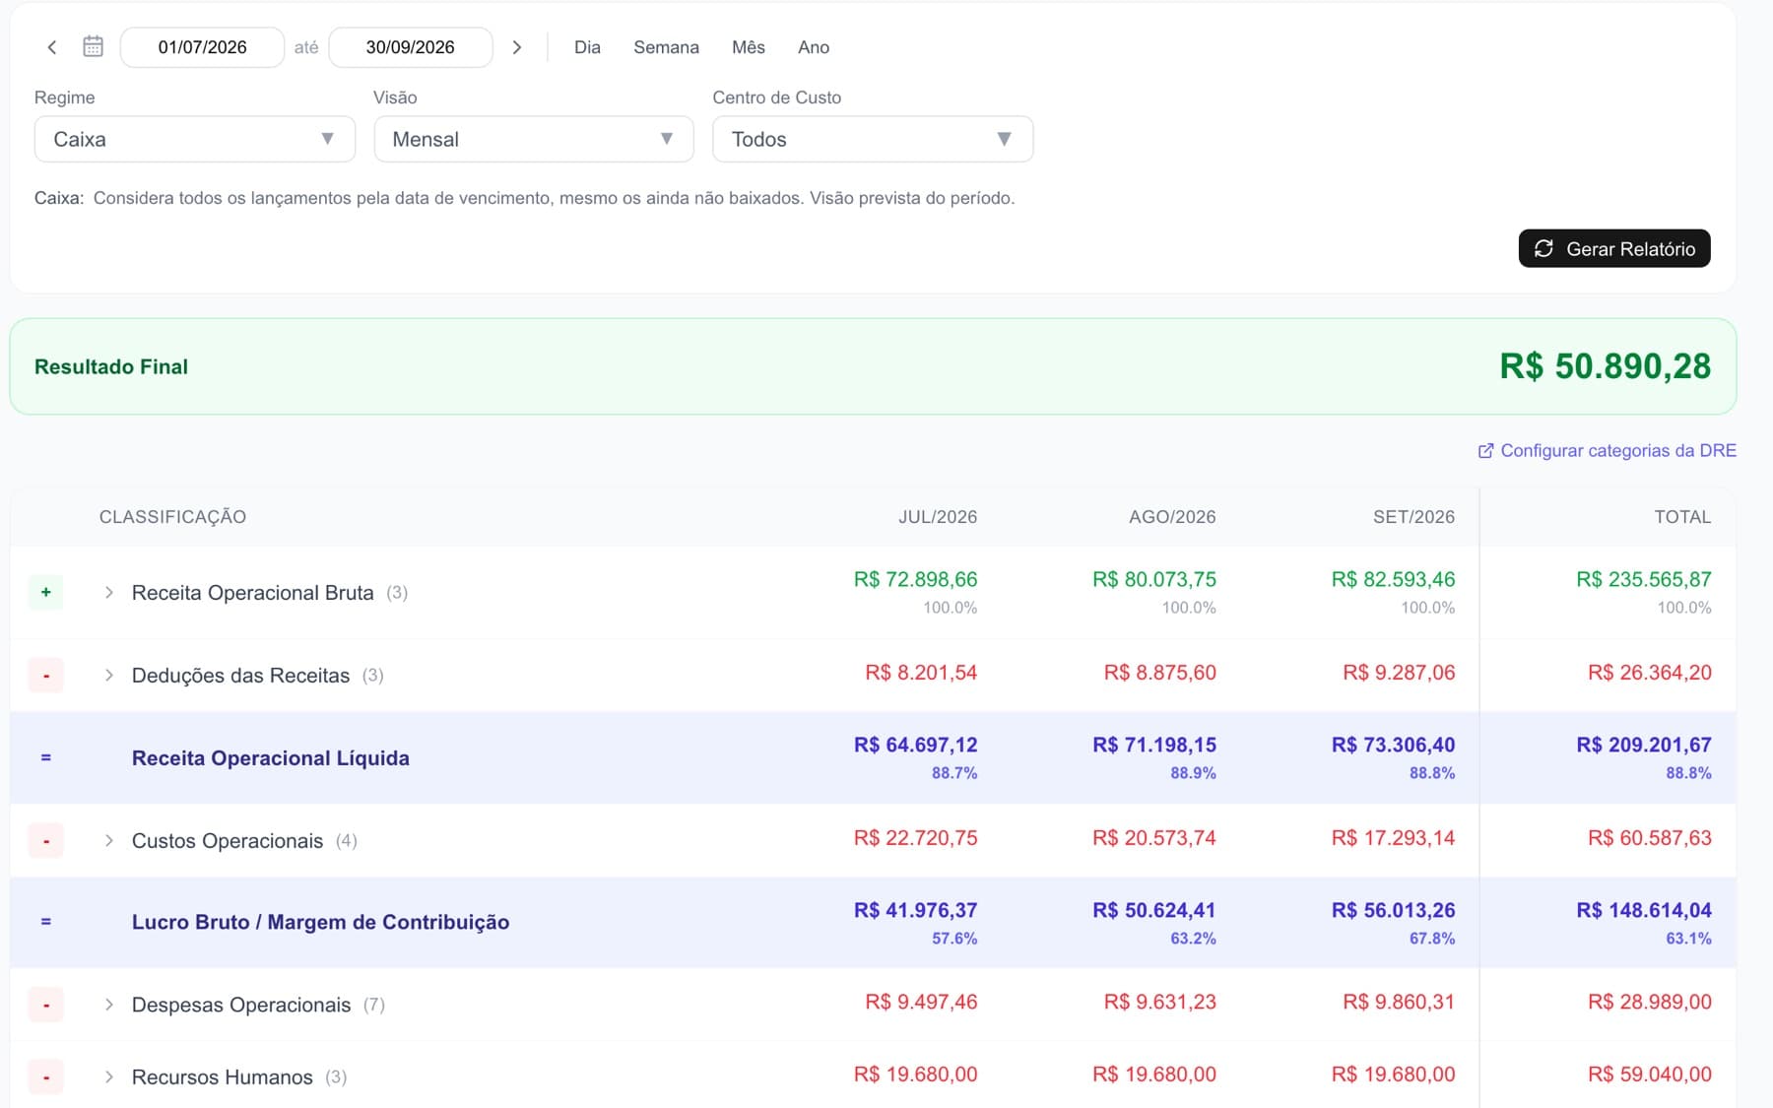Select the Semana period option

[x=666, y=47]
